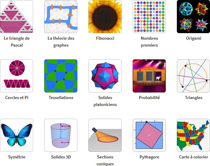Click the Fibonacci text label
The height and width of the screenshot is (166, 210).
point(105,38)
